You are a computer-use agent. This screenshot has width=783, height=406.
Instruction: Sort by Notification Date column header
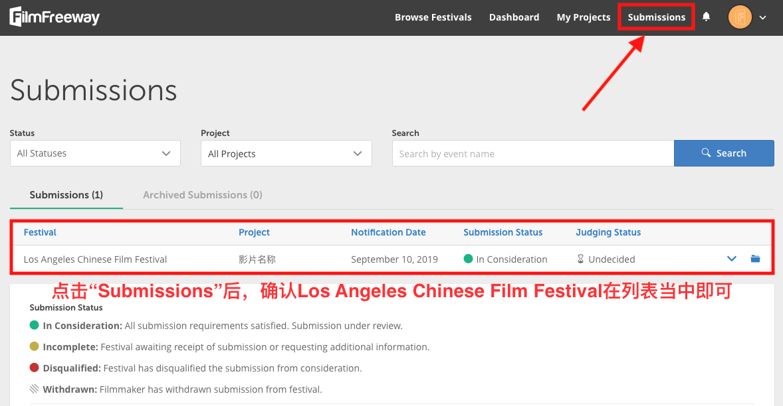point(388,232)
